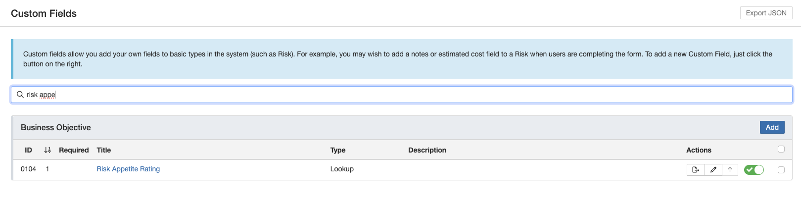801x206 pixels.
Task: Check the Risk Appetite Rating row checkbox
Action: (x=781, y=170)
